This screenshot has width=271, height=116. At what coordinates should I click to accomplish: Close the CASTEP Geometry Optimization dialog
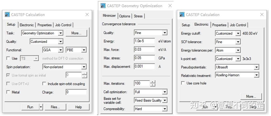click(170, 6)
